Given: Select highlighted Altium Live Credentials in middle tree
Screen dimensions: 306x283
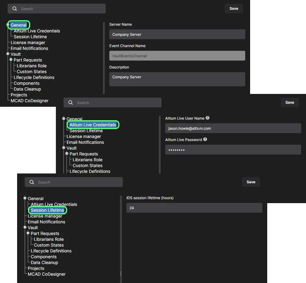Looking at the screenshot, I should 93,125.
